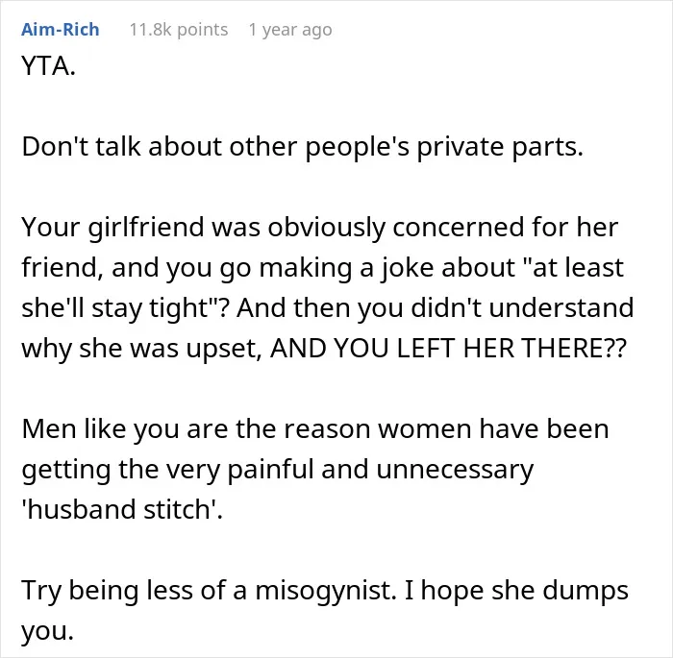Click the 11.8k points score

(179, 30)
